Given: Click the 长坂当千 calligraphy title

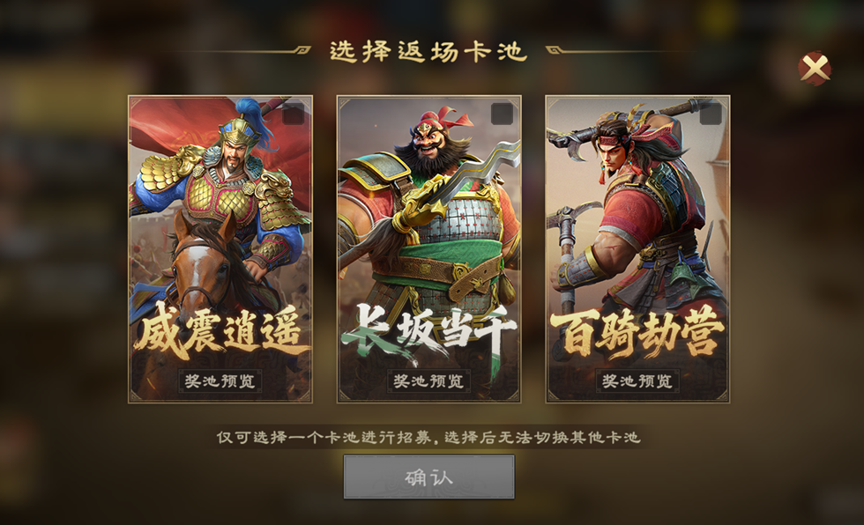Looking at the screenshot, I should tap(428, 330).
